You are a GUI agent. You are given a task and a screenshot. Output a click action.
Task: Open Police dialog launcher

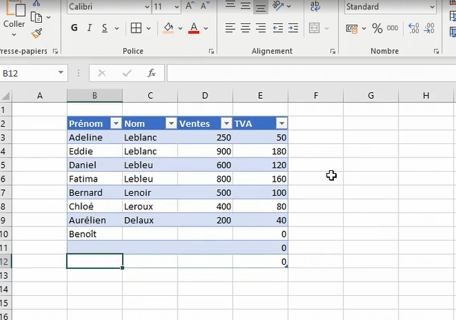(211, 51)
